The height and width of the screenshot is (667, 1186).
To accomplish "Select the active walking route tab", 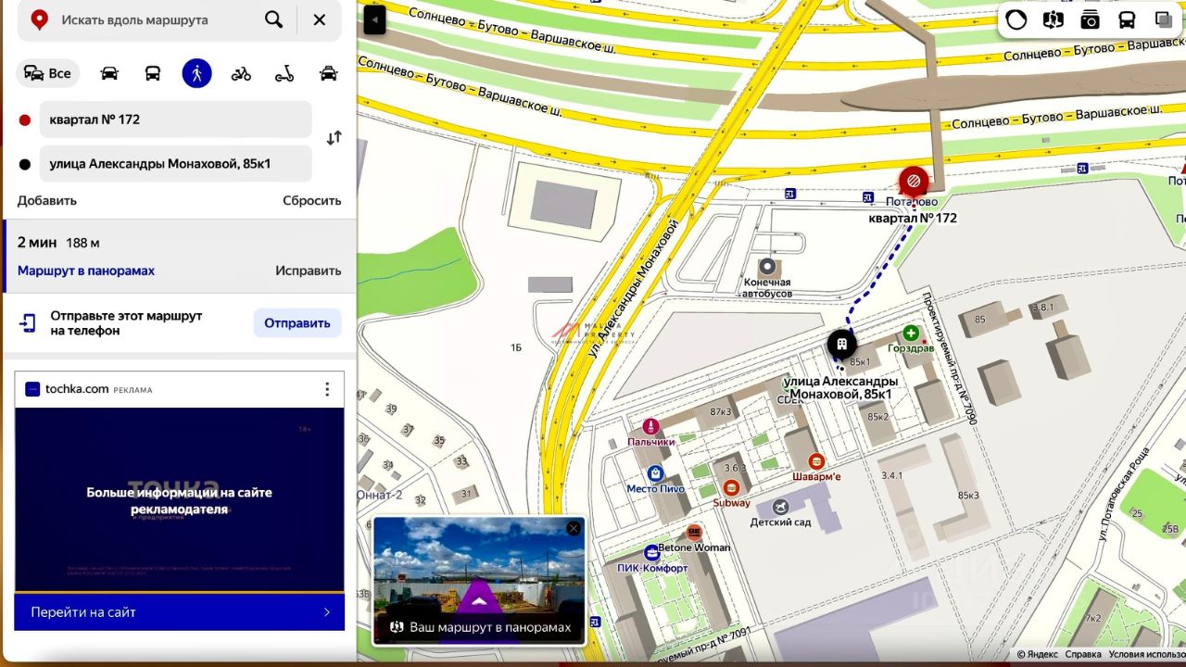I will tap(196, 73).
